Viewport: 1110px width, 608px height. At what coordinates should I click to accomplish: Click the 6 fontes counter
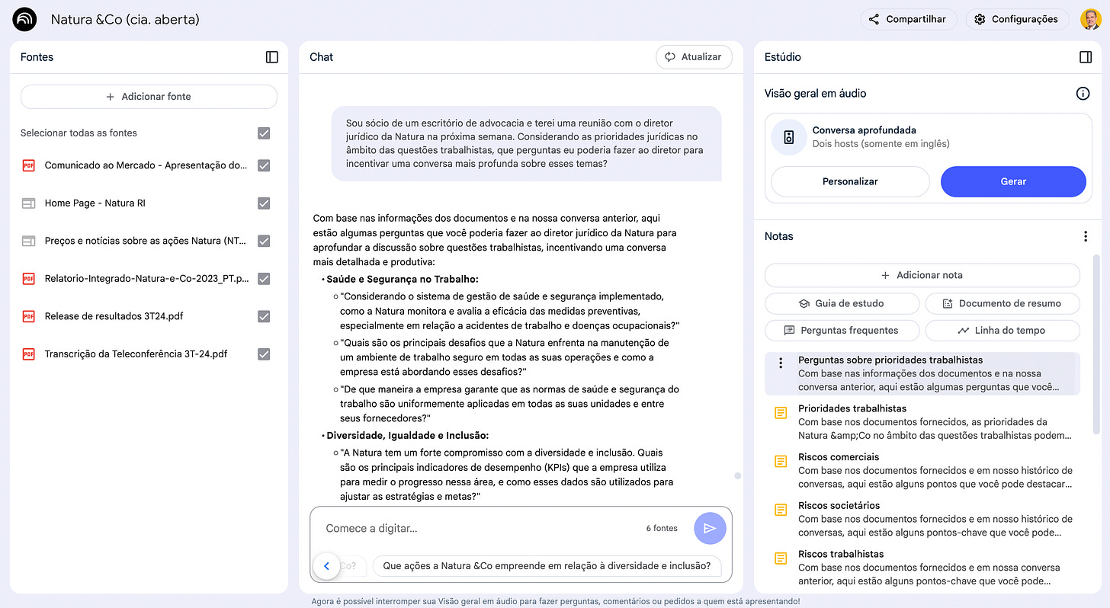[x=662, y=528]
